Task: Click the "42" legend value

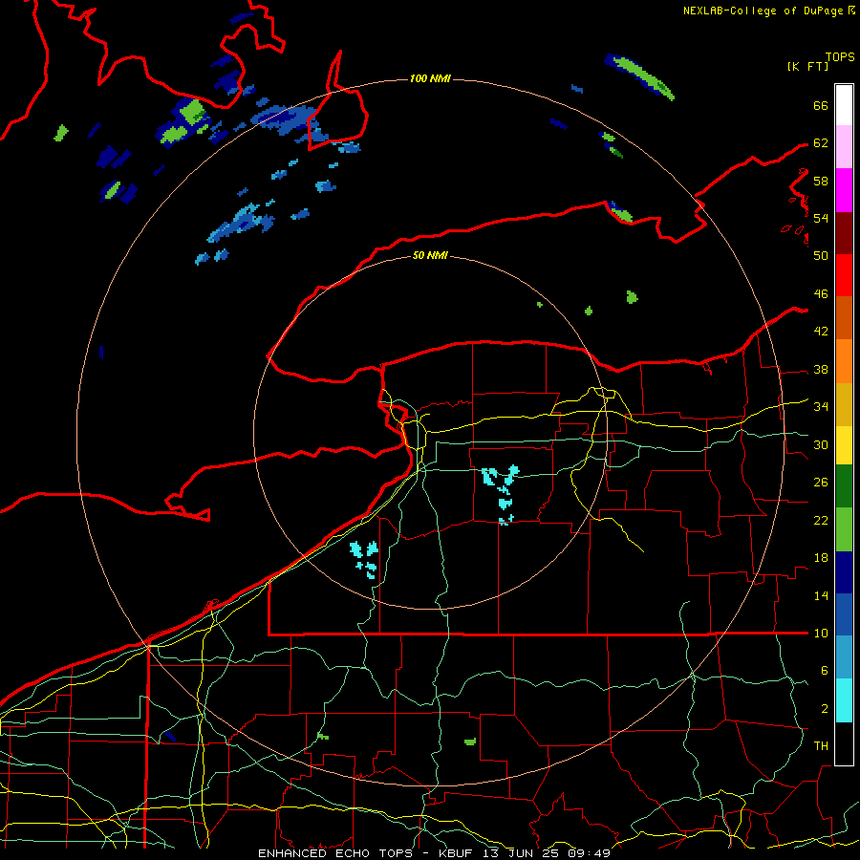Action: [821, 332]
